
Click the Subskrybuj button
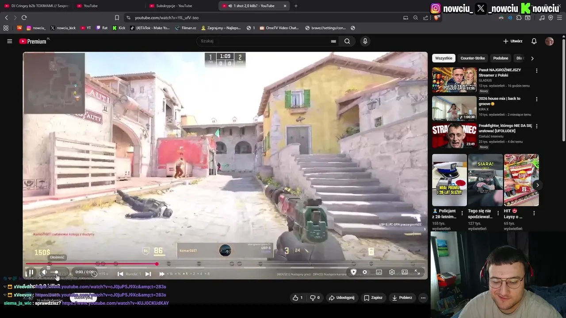click(x=83, y=298)
